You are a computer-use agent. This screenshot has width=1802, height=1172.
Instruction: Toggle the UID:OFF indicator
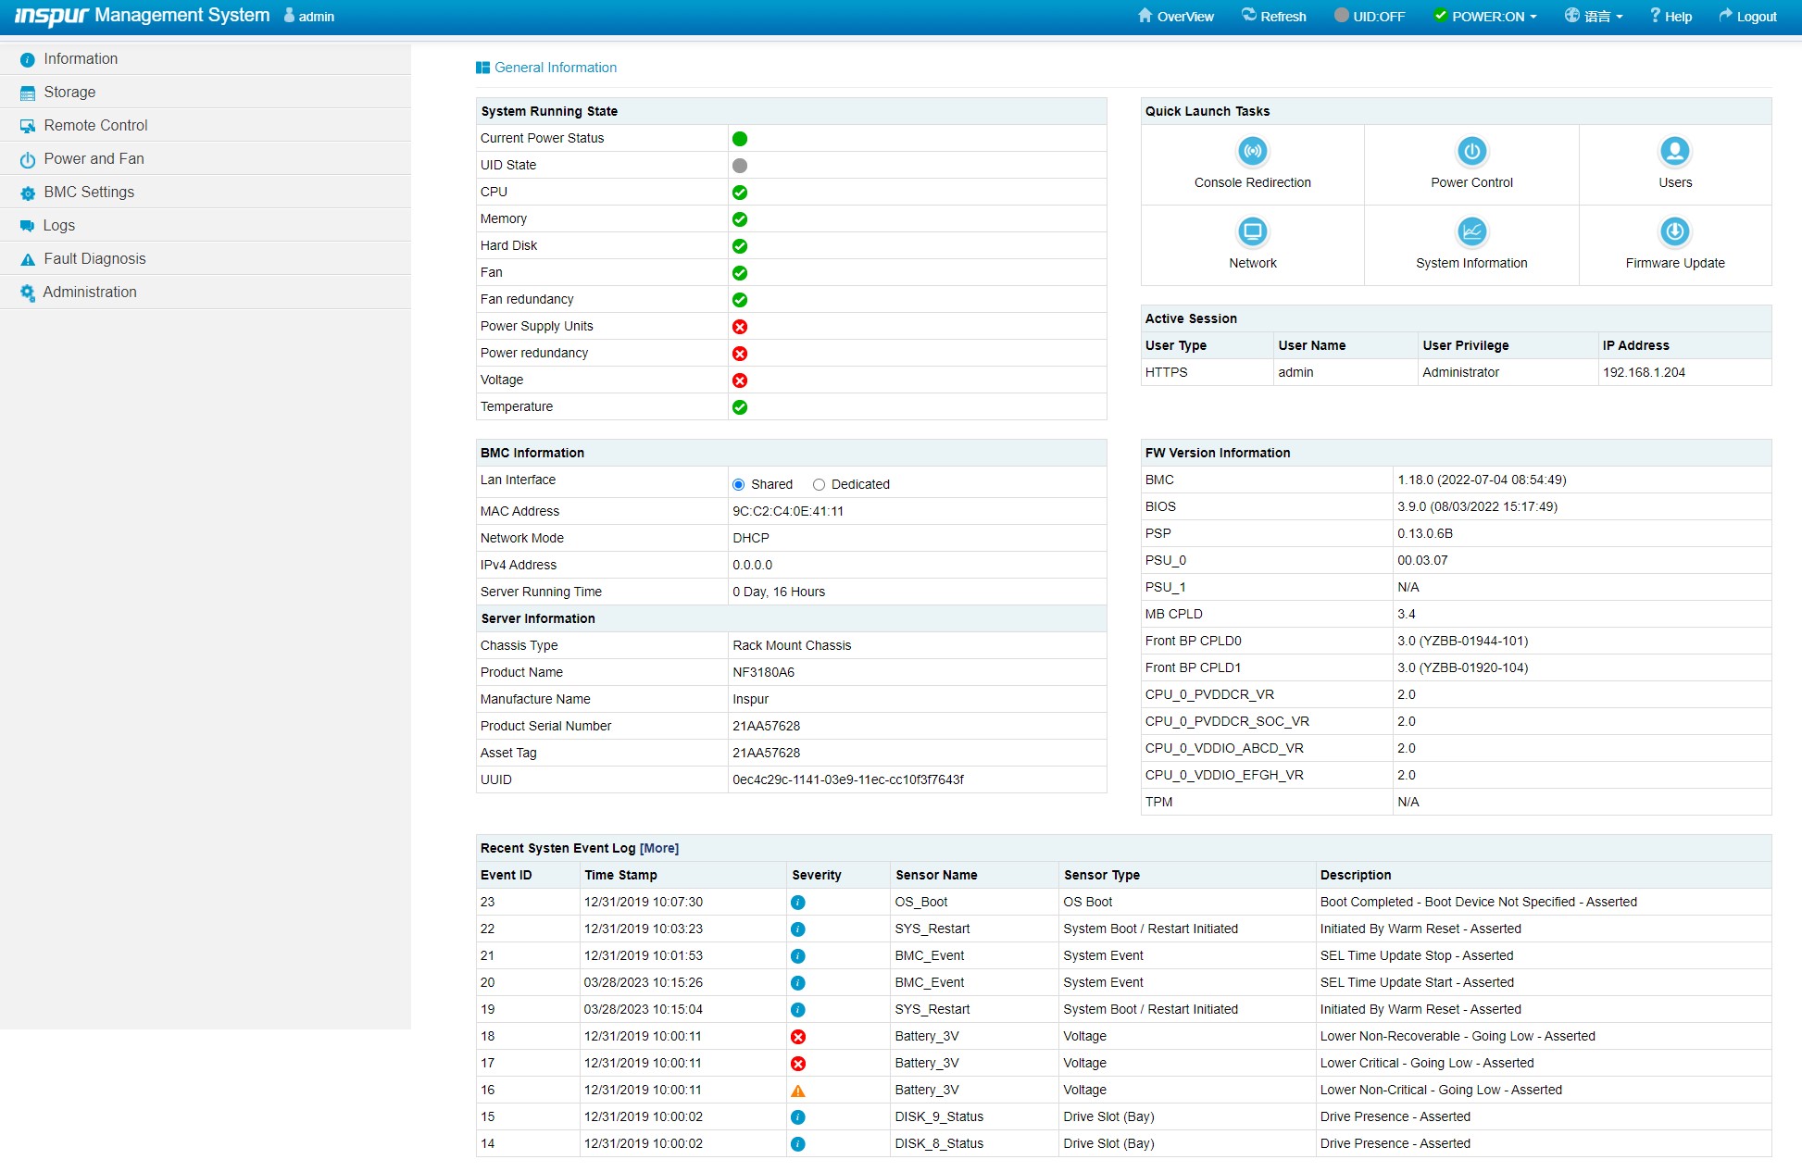coord(1369,16)
